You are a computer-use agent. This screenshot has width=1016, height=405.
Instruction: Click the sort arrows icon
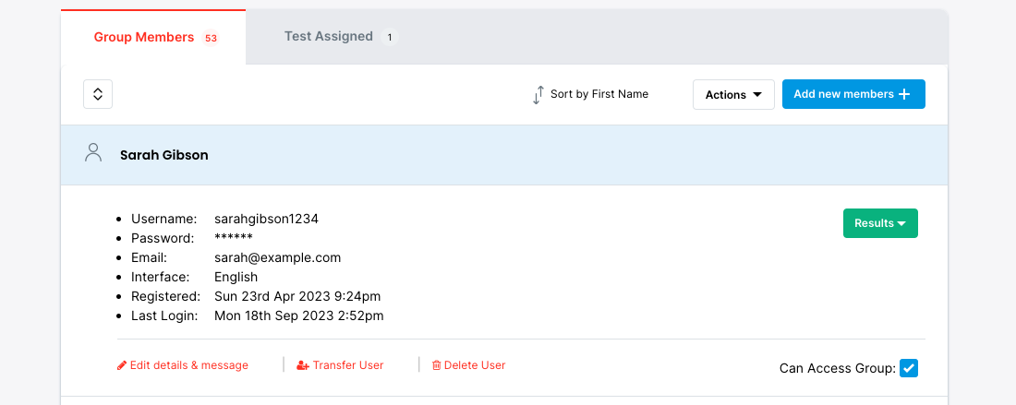point(538,94)
